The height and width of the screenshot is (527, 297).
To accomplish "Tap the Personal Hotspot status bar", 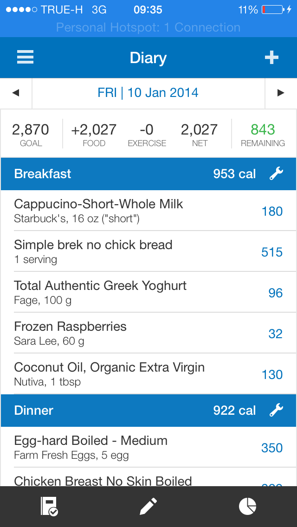I will (x=148, y=28).
